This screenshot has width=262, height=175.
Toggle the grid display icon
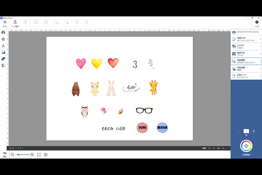pyautogui.click(x=46, y=155)
